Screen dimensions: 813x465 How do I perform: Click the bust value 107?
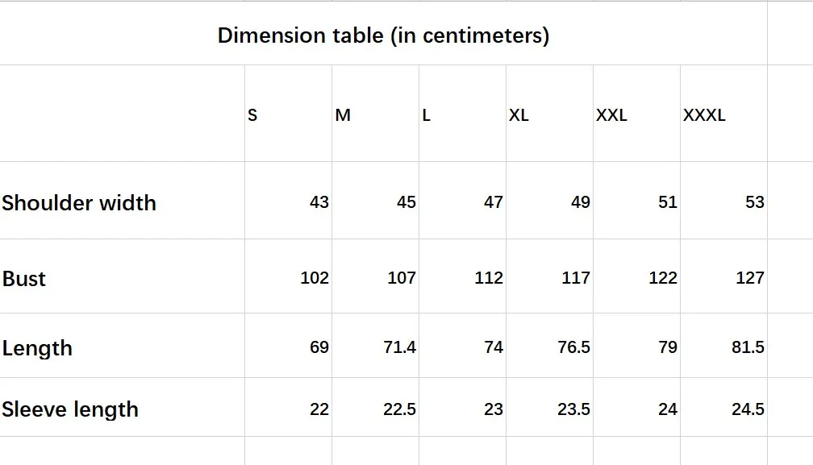point(402,278)
